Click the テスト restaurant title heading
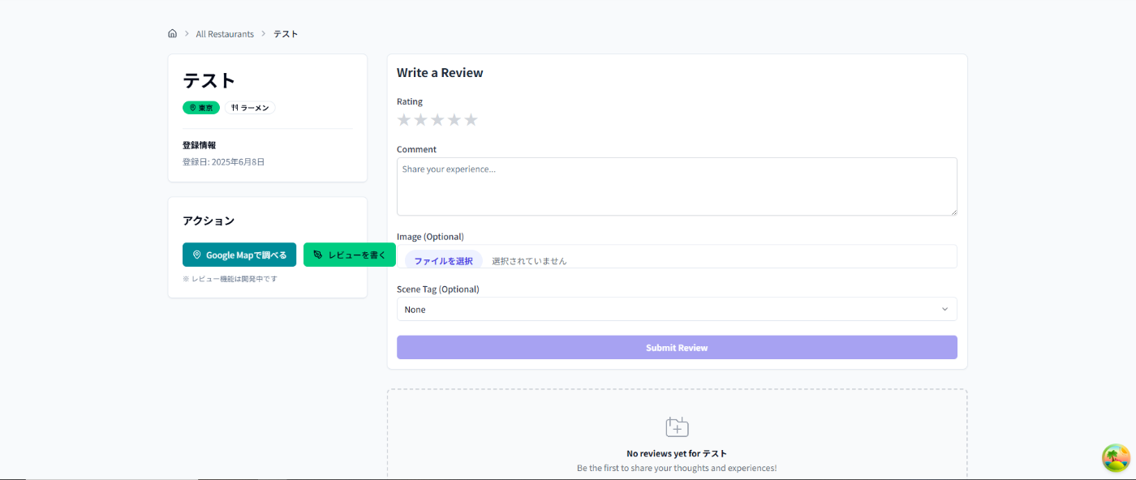 point(209,80)
